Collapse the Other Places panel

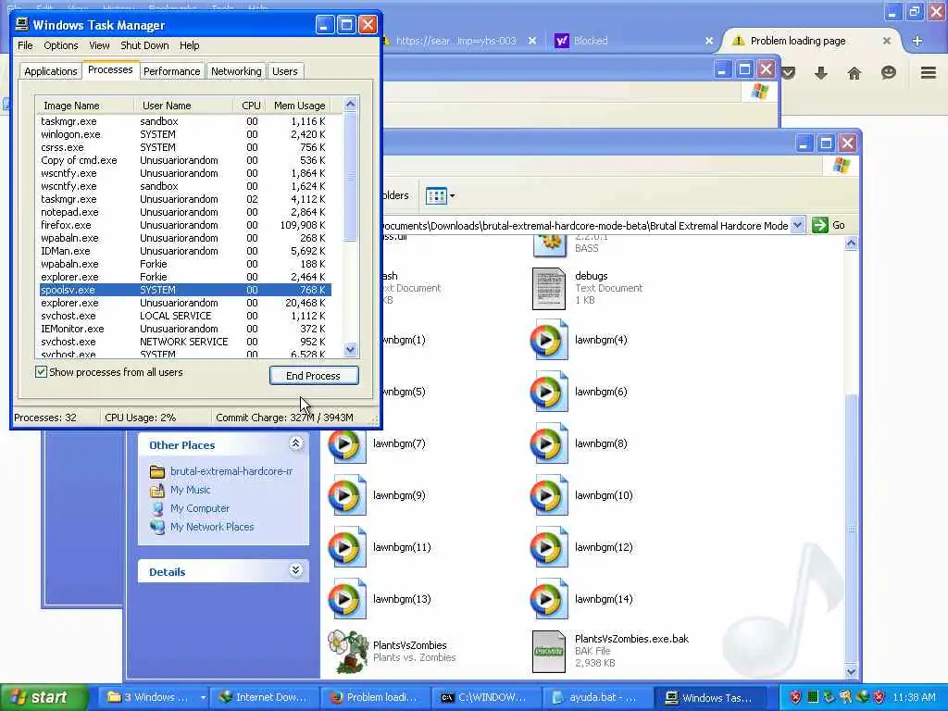[295, 443]
